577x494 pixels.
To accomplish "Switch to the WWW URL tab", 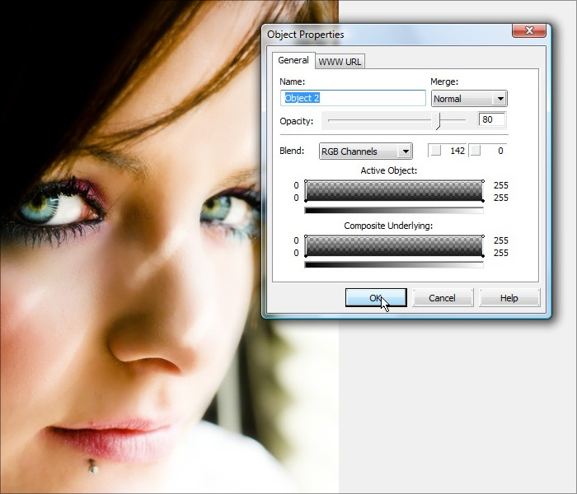I will 340,62.
